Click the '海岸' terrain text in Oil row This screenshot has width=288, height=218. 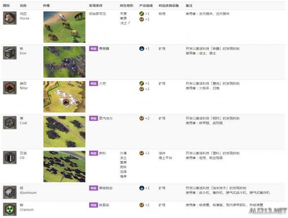123,176
